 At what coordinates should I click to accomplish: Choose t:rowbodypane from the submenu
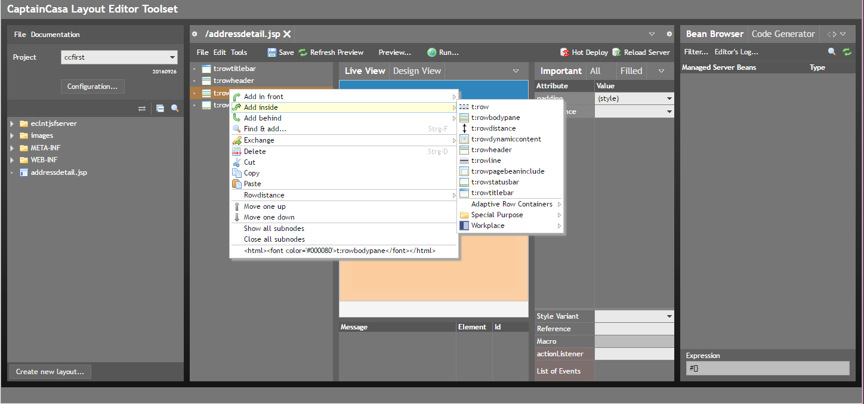(x=495, y=118)
